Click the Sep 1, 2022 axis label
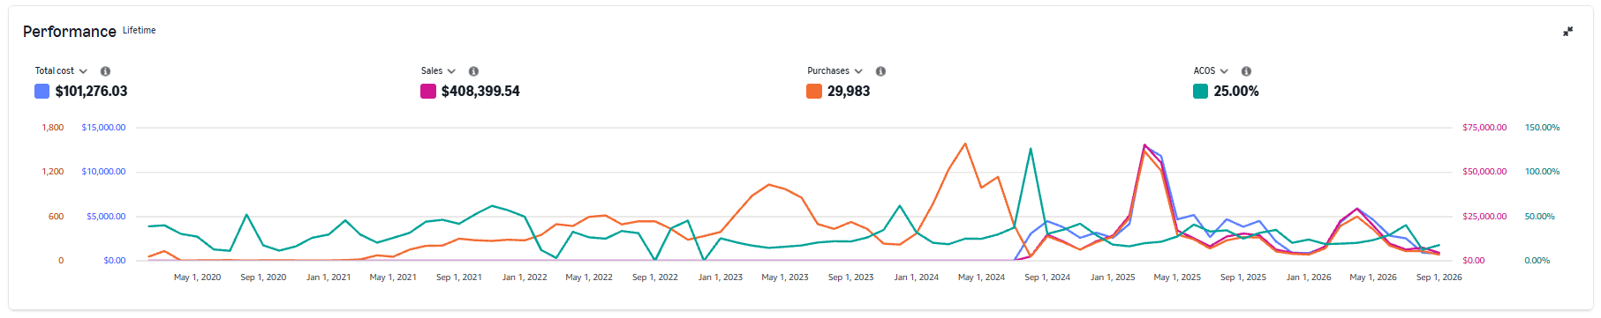 click(655, 277)
